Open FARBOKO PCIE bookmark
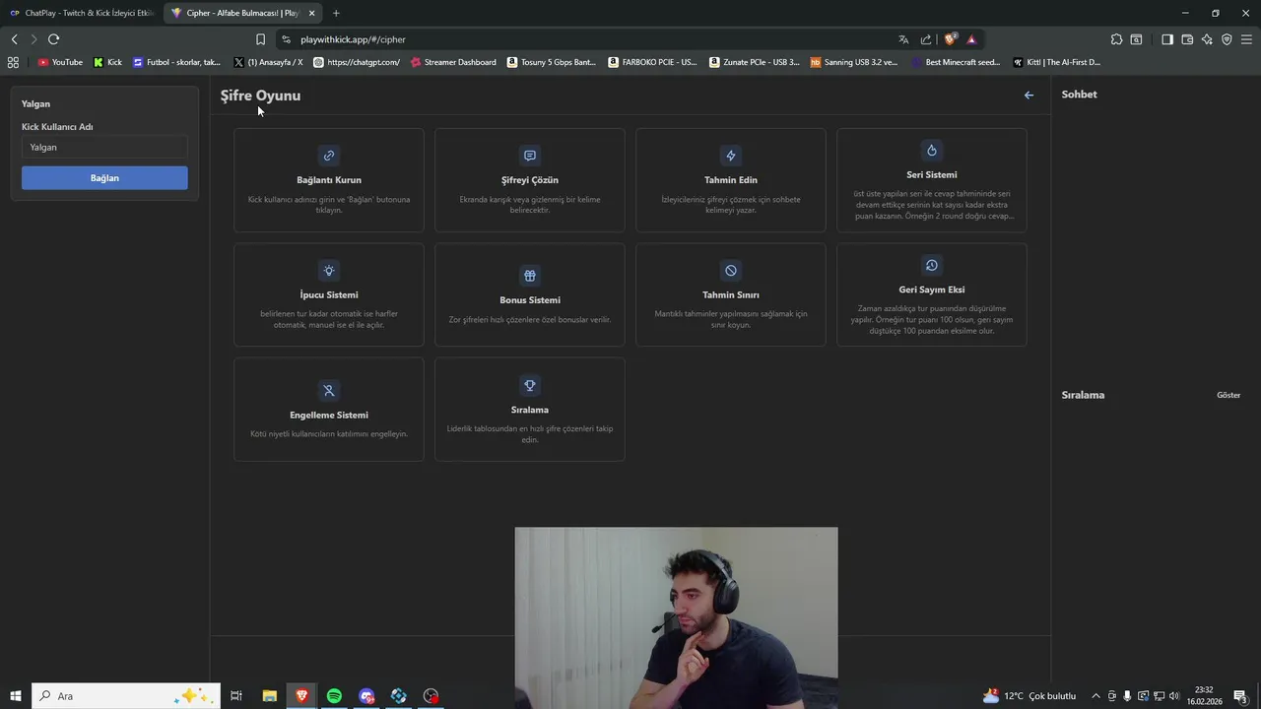This screenshot has height=709, width=1261. (652, 62)
